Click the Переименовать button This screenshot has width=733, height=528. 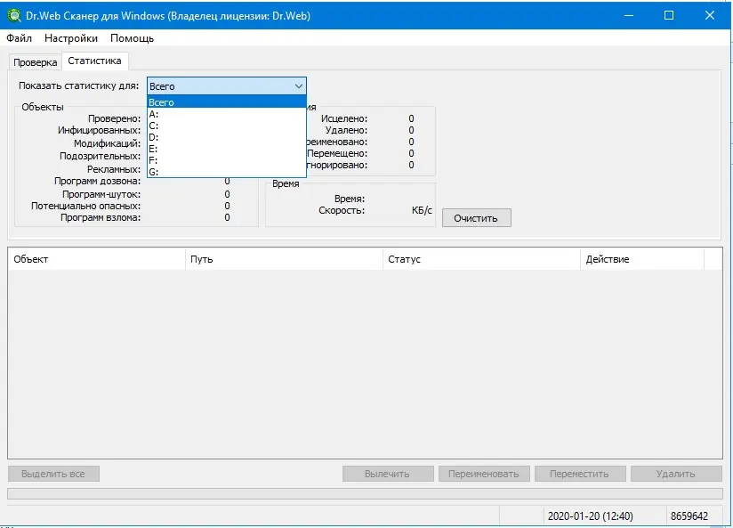point(484,474)
